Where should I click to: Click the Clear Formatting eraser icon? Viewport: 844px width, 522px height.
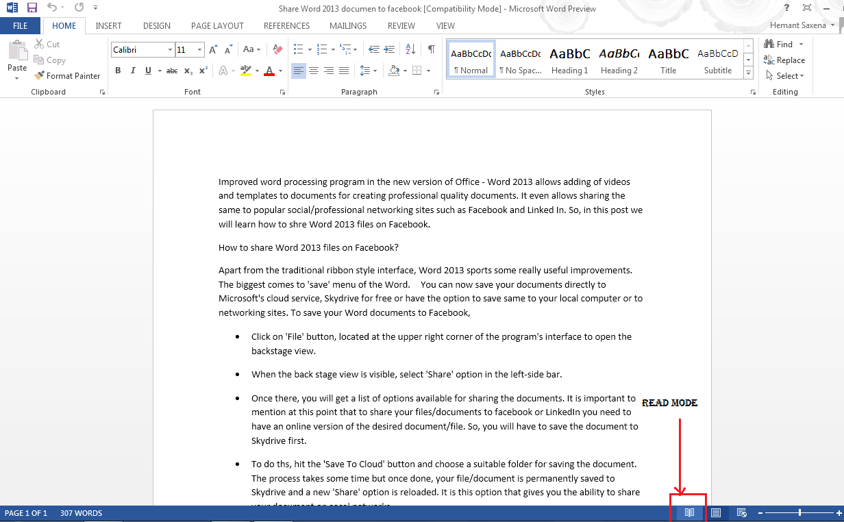point(277,50)
